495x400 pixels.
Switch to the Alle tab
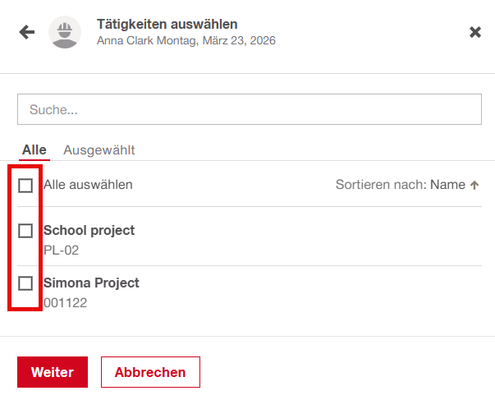point(34,149)
